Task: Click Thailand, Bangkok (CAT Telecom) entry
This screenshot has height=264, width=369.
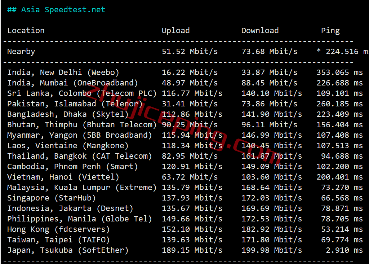Action: (x=80, y=156)
